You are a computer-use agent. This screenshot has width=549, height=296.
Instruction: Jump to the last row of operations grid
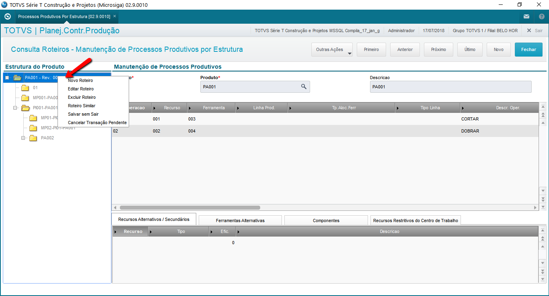click(x=543, y=206)
